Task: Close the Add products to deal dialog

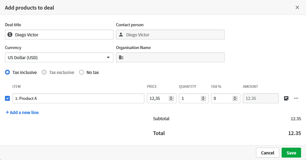Action: [x=297, y=7]
